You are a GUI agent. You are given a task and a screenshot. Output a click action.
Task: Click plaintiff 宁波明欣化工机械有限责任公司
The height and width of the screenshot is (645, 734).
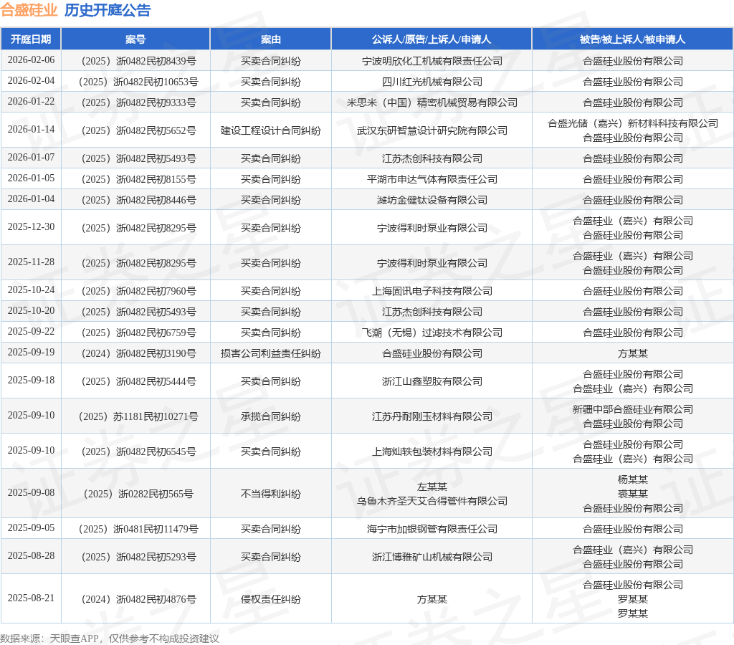tap(432, 62)
